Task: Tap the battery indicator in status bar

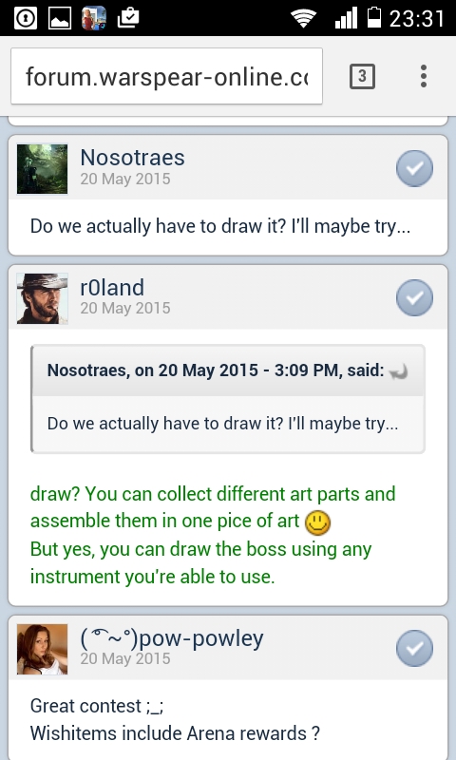Action: (x=374, y=17)
